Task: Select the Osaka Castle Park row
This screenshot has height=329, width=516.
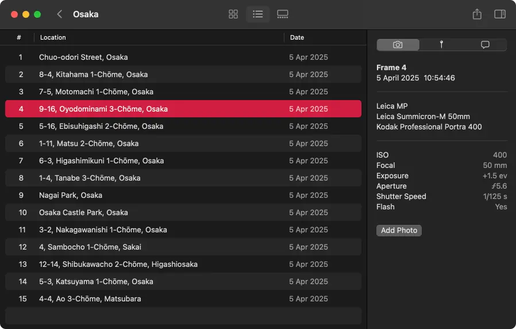Action: click(83, 212)
